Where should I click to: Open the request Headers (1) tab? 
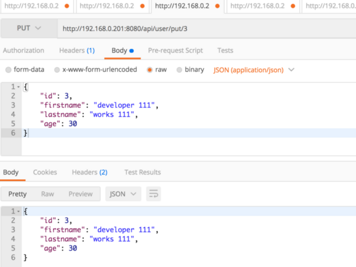click(x=77, y=50)
